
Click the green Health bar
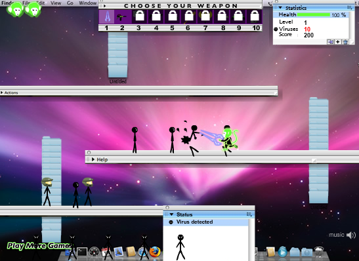314,15
